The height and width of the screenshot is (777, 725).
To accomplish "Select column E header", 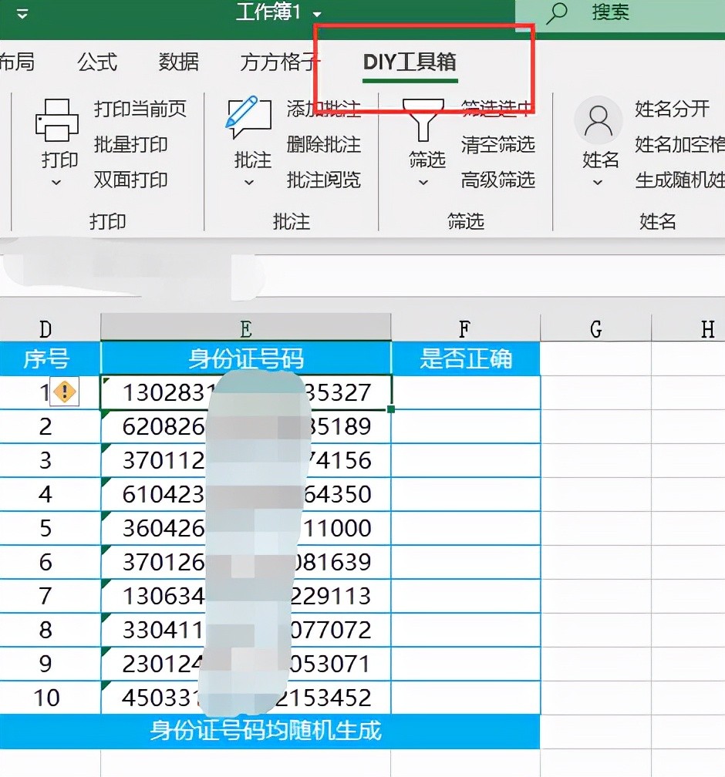I will pyautogui.click(x=245, y=329).
